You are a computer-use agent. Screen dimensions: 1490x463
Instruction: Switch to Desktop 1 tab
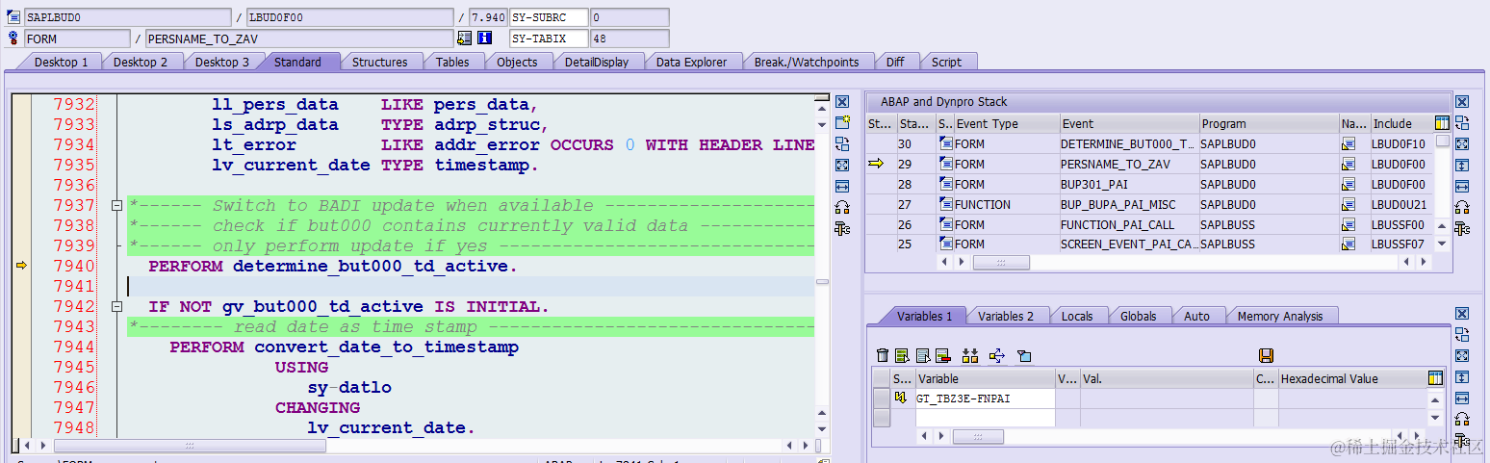(x=61, y=62)
